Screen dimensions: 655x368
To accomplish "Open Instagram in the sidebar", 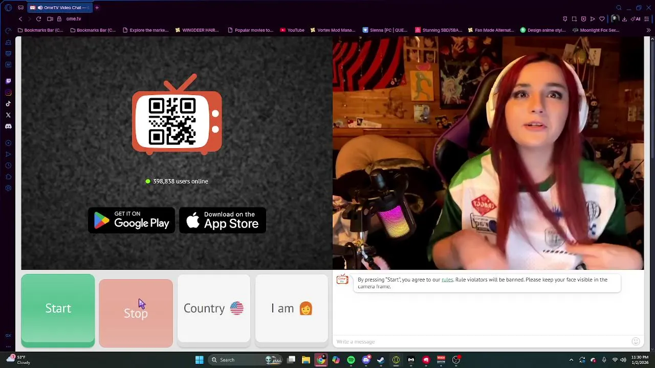I will (8, 93).
